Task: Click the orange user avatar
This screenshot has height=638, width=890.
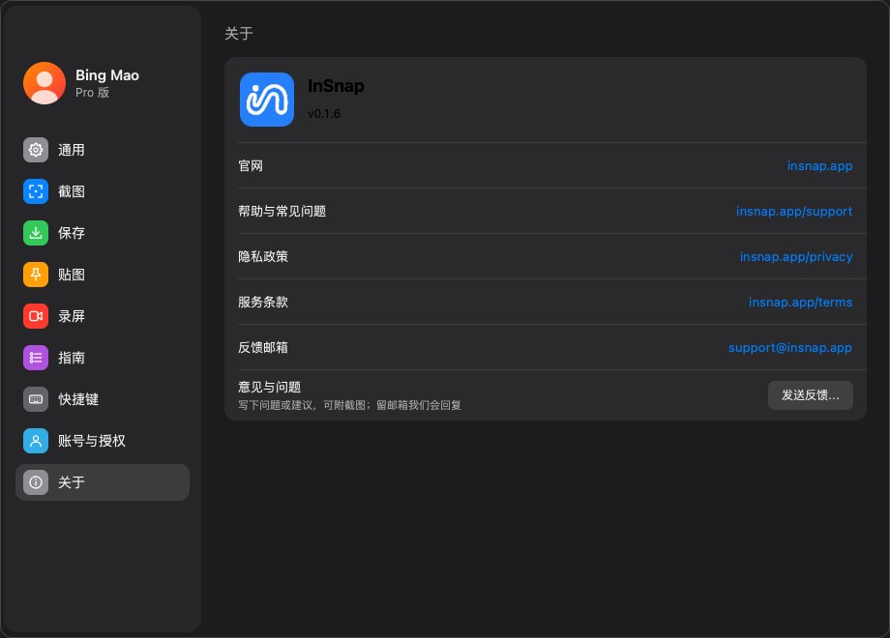Action: tap(44, 83)
